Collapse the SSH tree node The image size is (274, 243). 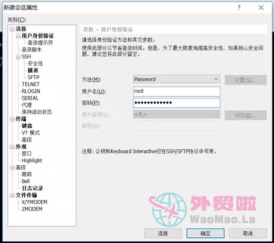click(18, 57)
